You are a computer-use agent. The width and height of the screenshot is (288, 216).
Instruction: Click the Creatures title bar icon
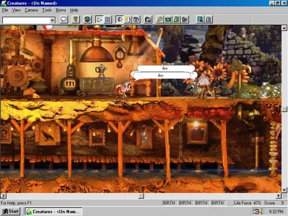point(3,3)
